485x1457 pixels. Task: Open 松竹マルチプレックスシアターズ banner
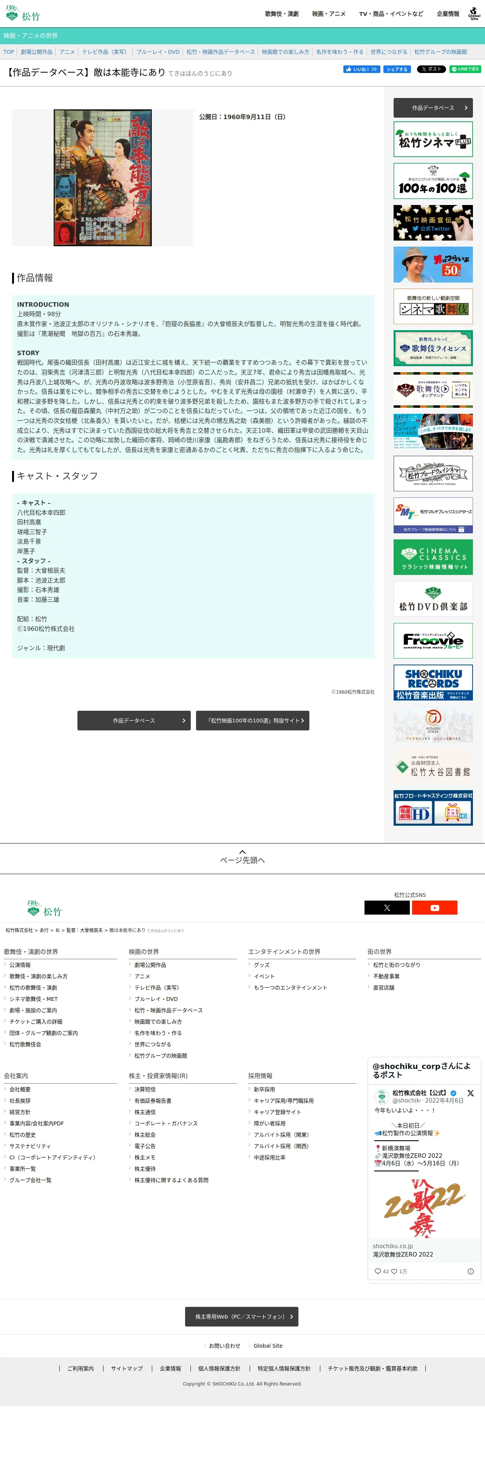433,515
